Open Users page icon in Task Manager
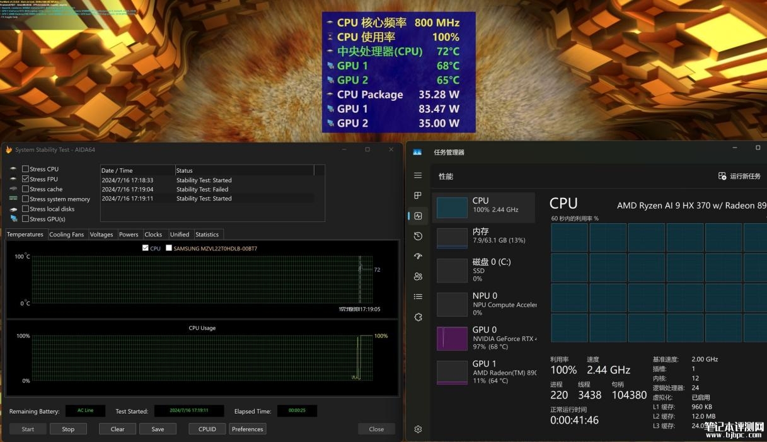The width and height of the screenshot is (767, 442). pos(418,276)
